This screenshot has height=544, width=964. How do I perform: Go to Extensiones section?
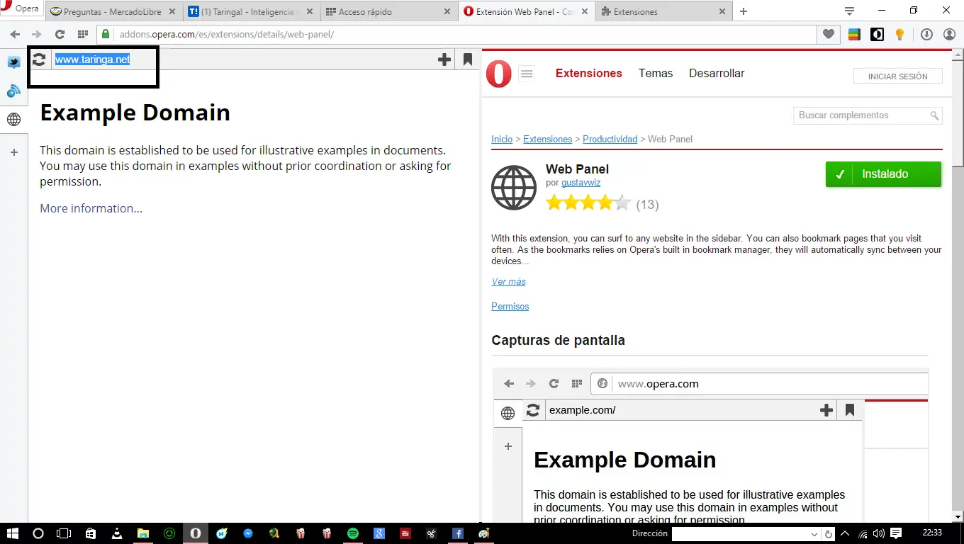coord(588,73)
